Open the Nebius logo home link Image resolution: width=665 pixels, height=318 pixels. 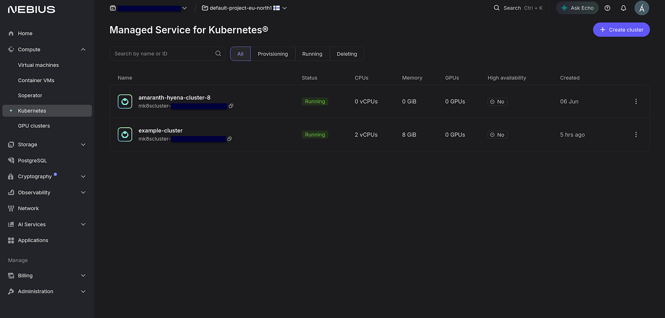pos(31,9)
